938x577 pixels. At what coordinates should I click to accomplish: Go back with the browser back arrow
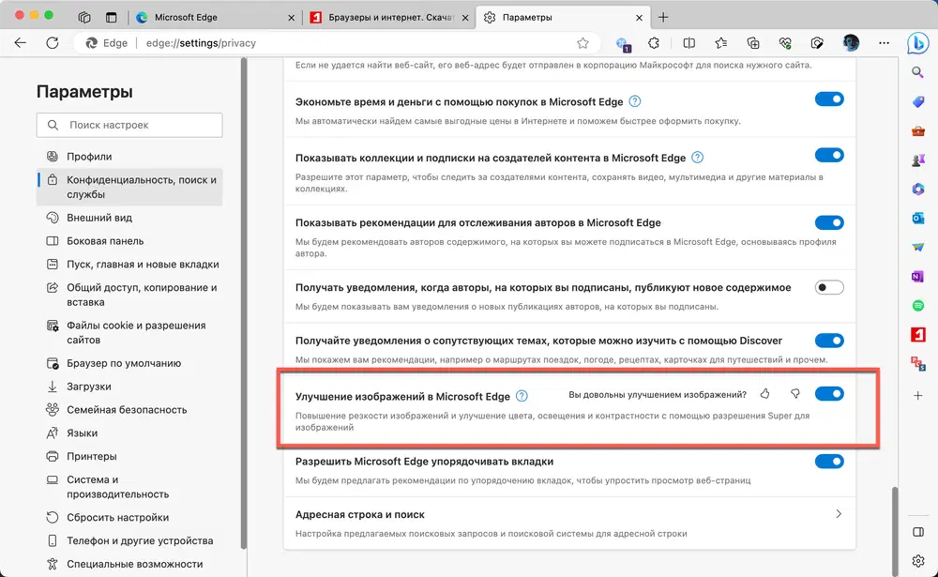tap(21, 42)
